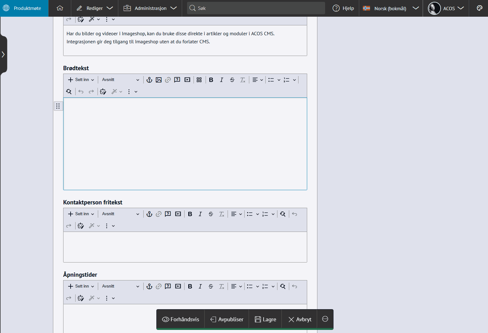Click the insert image icon in Brødtekst
Viewport: 488px width, 333px height.
coord(159,80)
